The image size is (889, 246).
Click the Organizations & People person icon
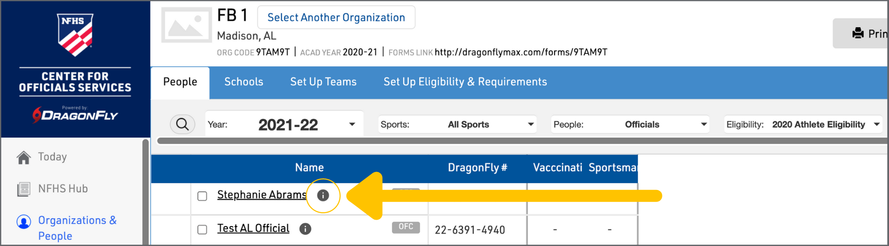pyautogui.click(x=24, y=221)
